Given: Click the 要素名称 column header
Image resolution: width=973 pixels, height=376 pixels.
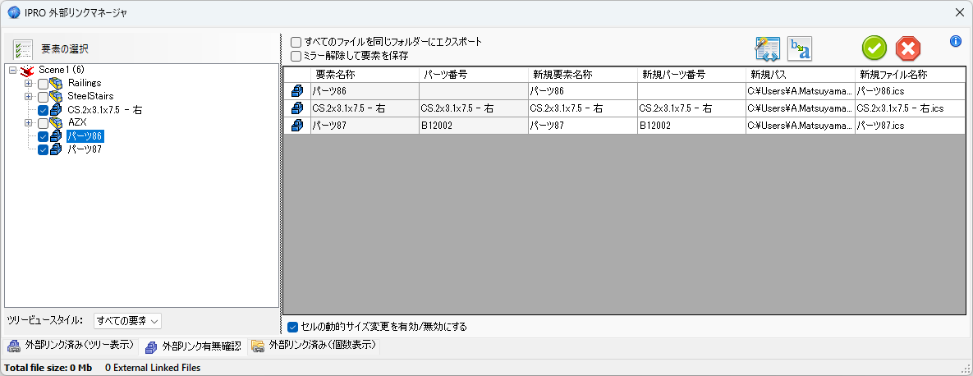Looking at the screenshot, I should tap(365, 75).
